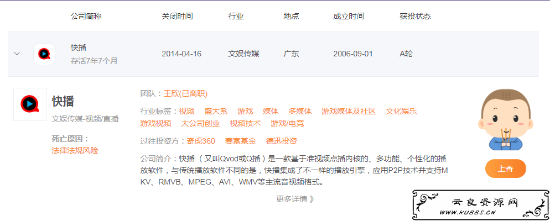Click the 关闭时间 column header
Screen dimensions: 550x221
177,16
